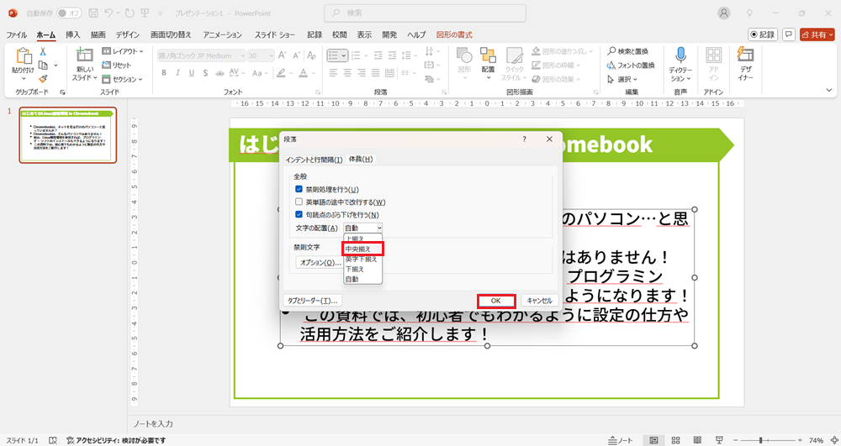The height and width of the screenshot is (446, 841).
Task: Switch to Normal view icon in status bar
Action: tap(653, 440)
